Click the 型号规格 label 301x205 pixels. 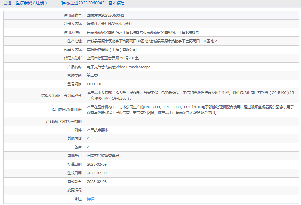(74, 84)
